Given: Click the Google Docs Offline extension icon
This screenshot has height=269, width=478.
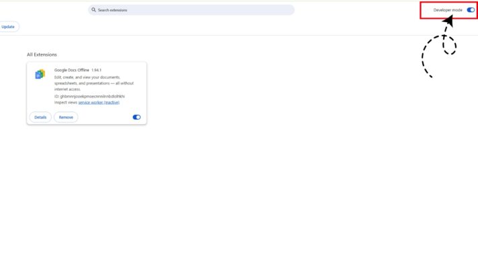Looking at the screenshot, I should point(40,74).
